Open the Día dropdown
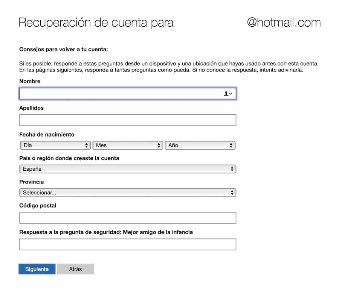Image resolution: width=339 pixels, height=291 pixels. [55, 145]
